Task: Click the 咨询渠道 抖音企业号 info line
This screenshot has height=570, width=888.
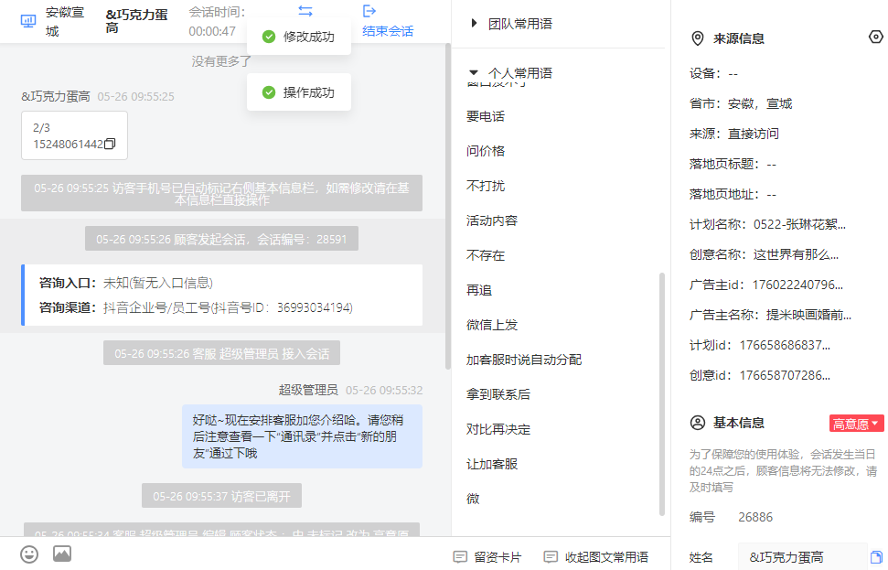Action: (x=196, y=307)
